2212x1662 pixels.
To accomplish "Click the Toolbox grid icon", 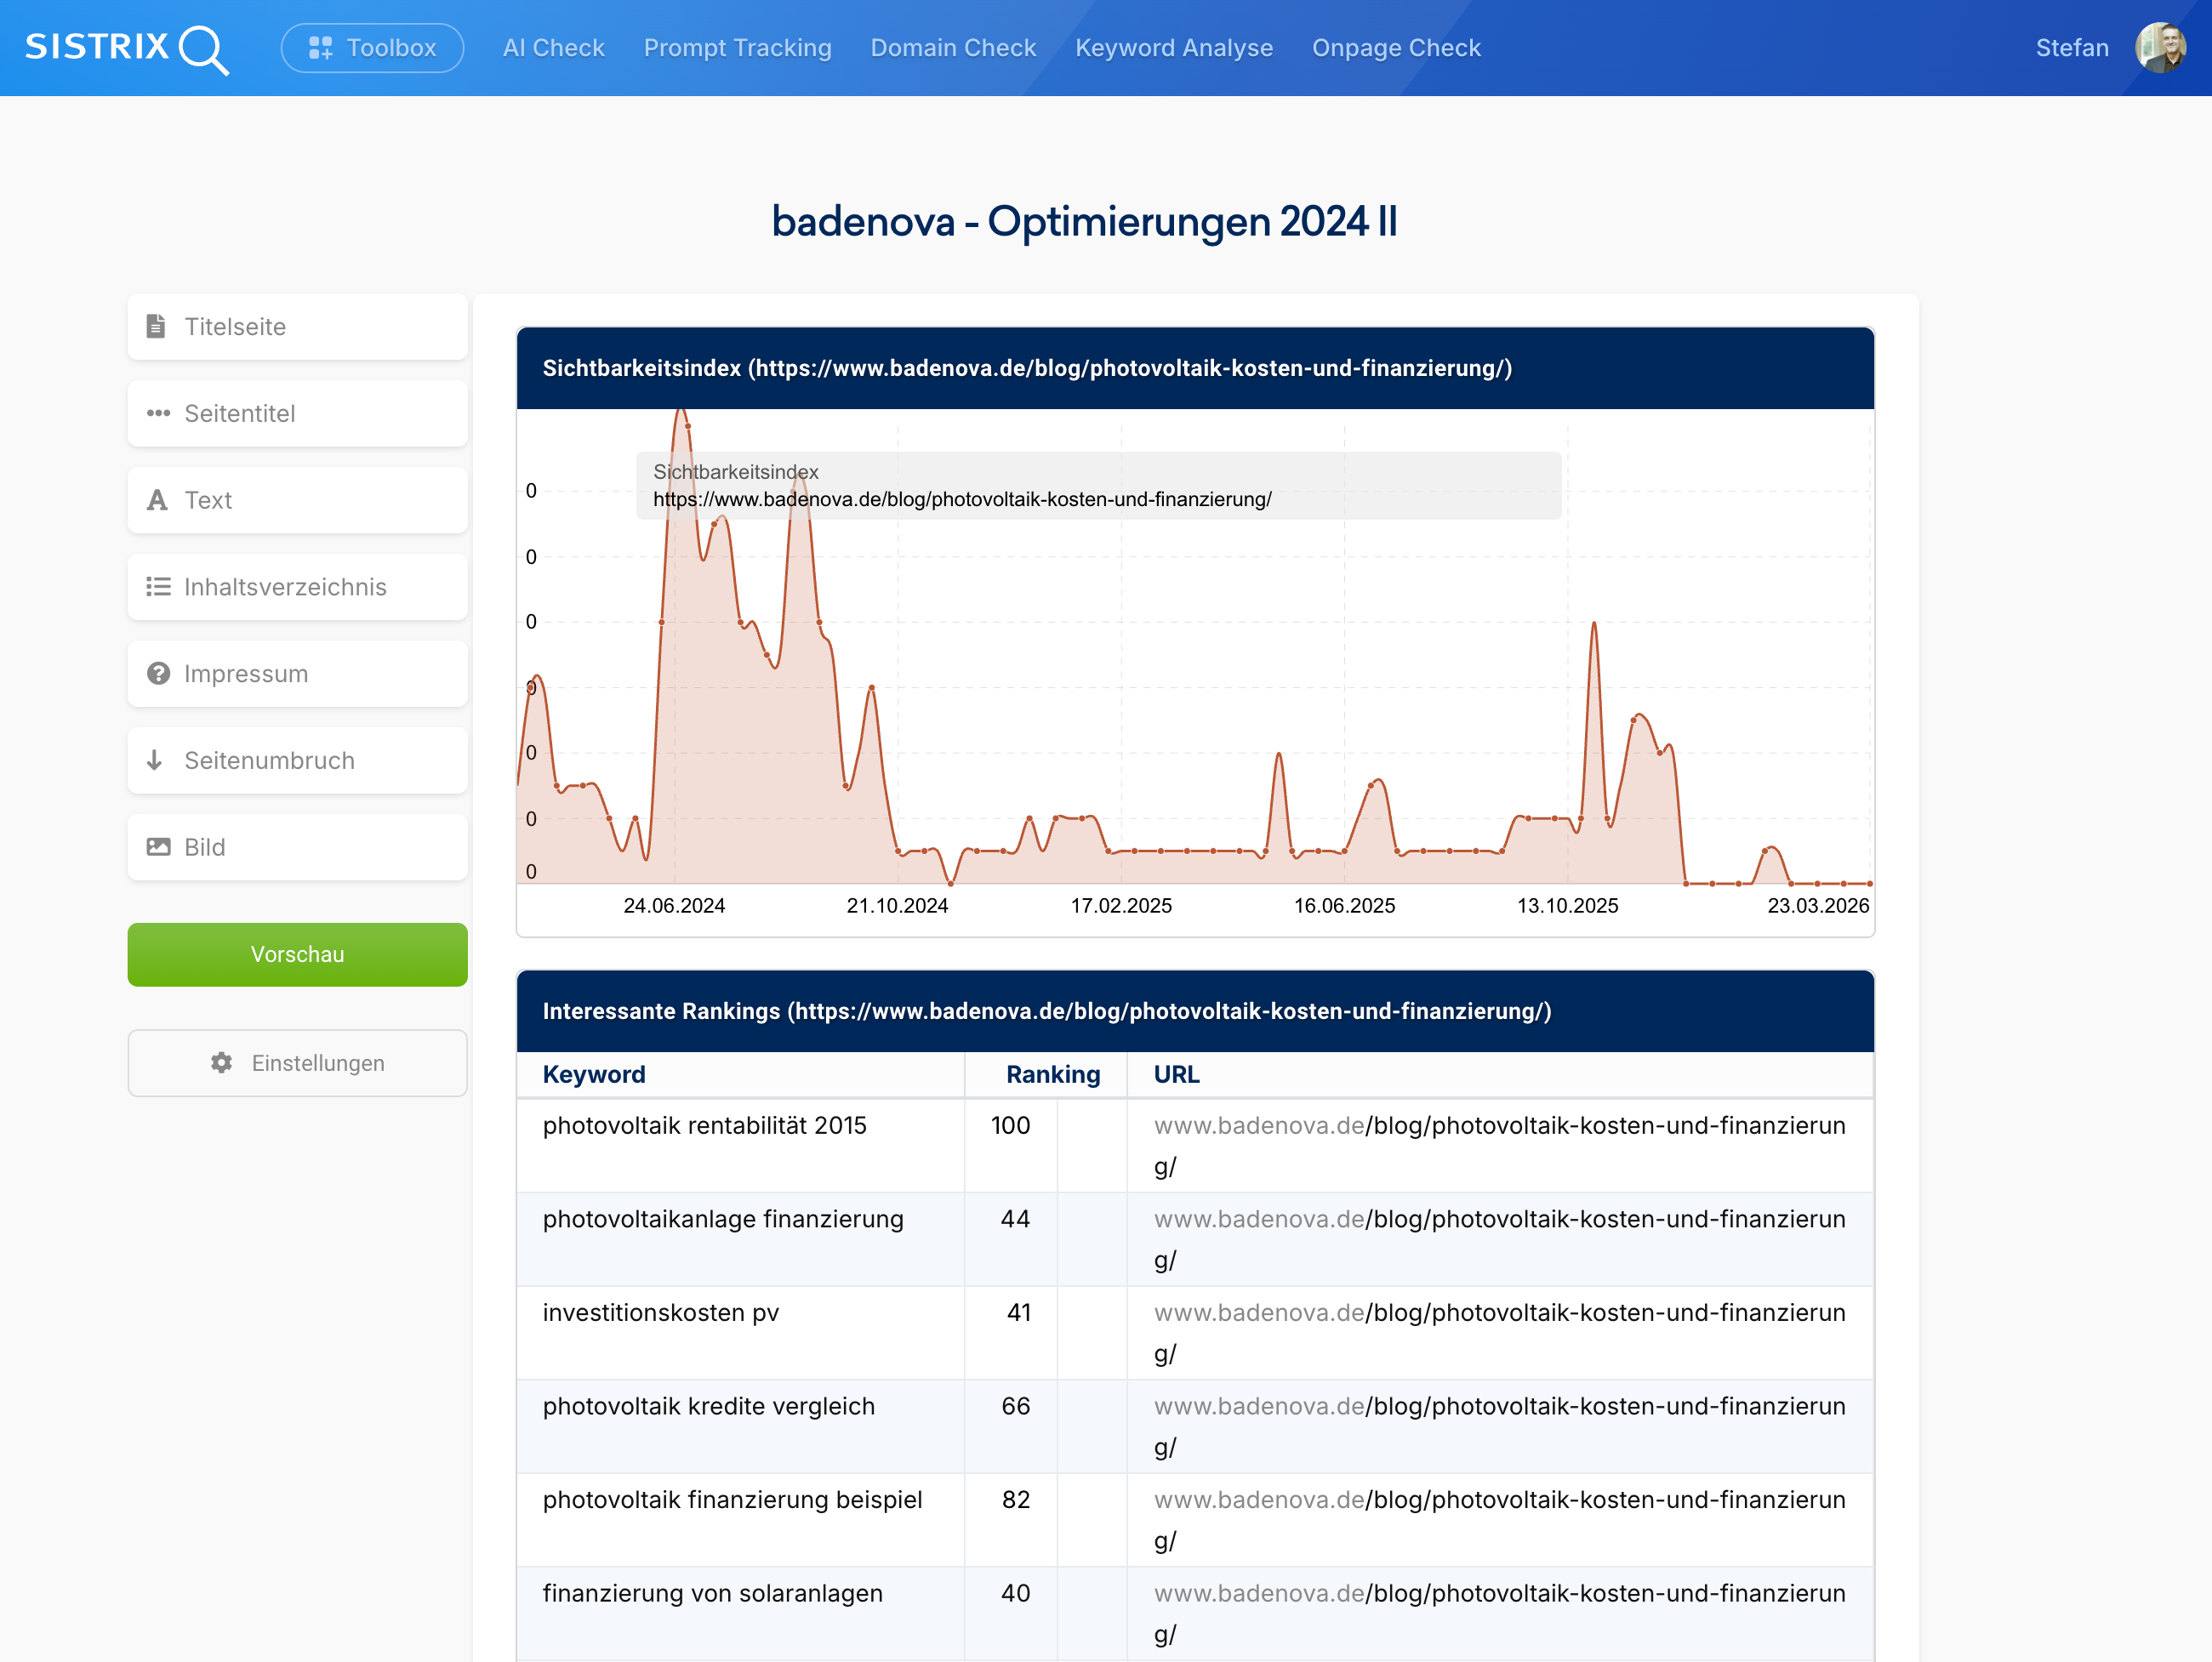I will 320,47.
